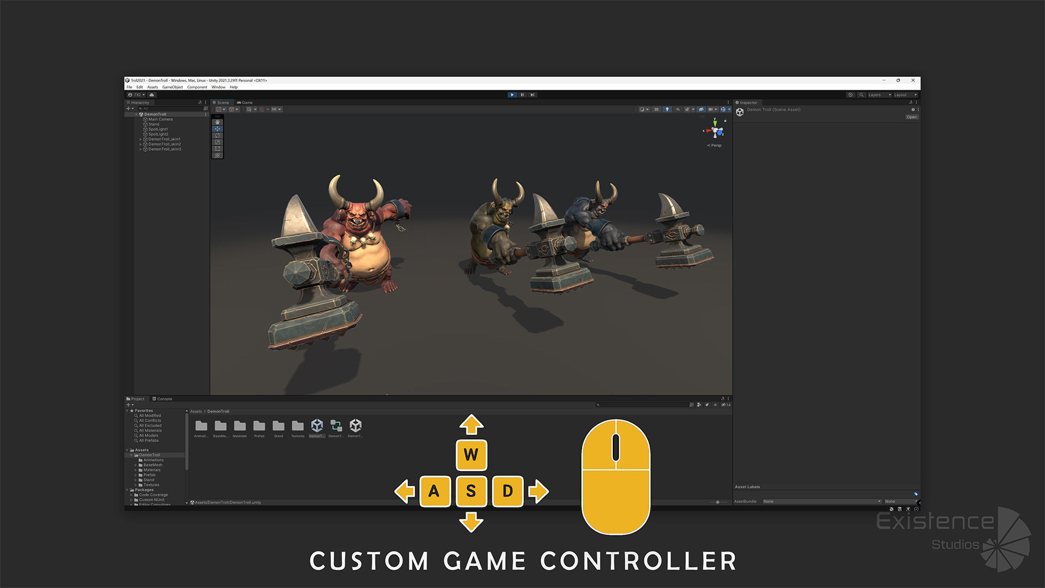Open Undo History button
Screen dimensions: 1045x588
click(851, 95)
